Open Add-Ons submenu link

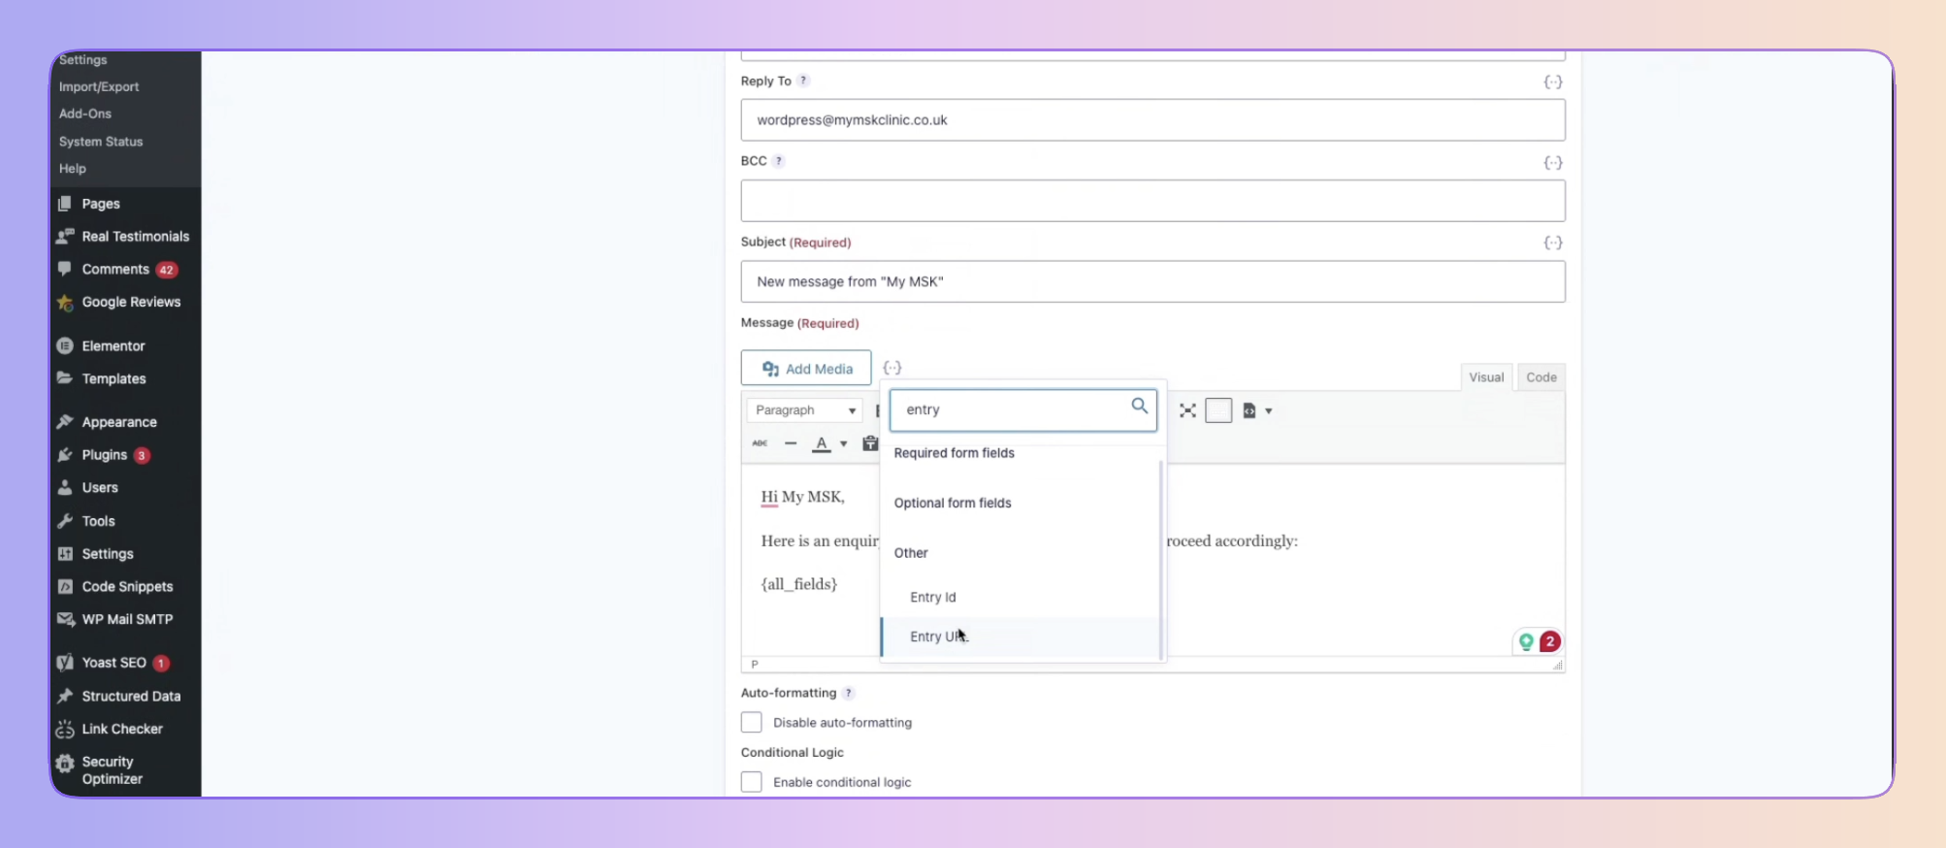85,114
